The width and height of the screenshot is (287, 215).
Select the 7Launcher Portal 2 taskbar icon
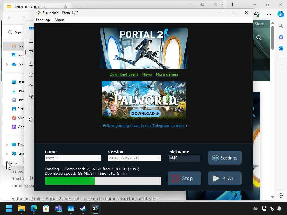95,208
